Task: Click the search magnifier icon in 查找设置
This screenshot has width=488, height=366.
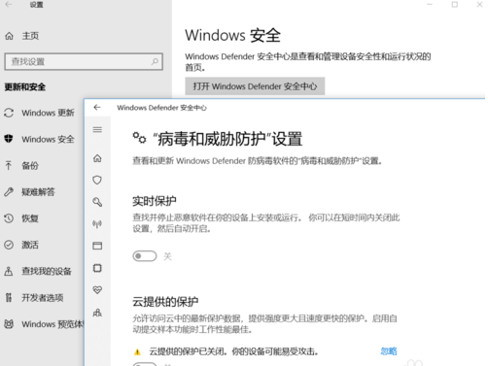Action: [155, 61]
